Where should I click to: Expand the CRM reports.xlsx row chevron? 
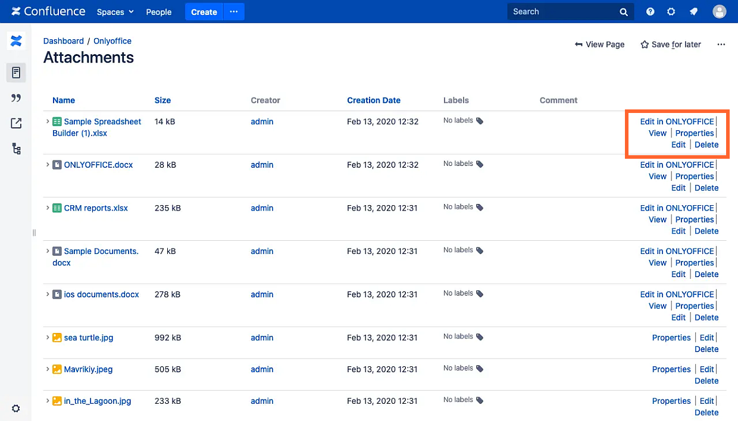coord(48,208)
